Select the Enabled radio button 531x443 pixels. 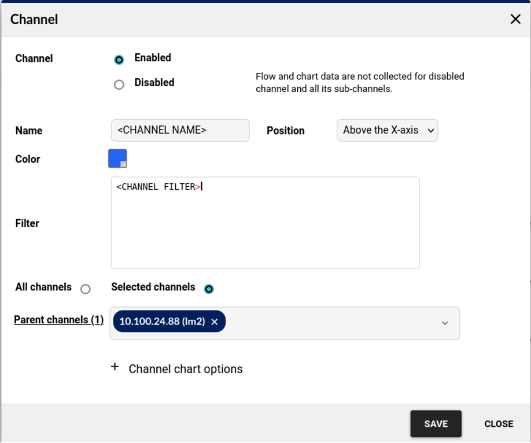pos(119,60)
